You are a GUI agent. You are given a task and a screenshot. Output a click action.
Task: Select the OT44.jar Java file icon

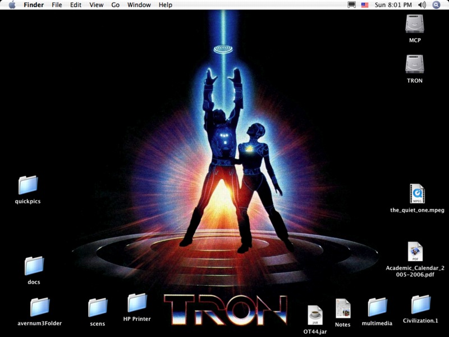pyautogui.click(x=315, y=315)
